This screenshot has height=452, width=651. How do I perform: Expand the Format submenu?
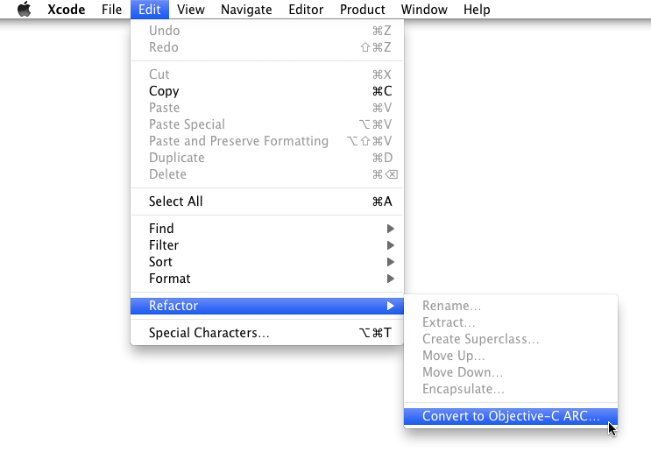169,279
